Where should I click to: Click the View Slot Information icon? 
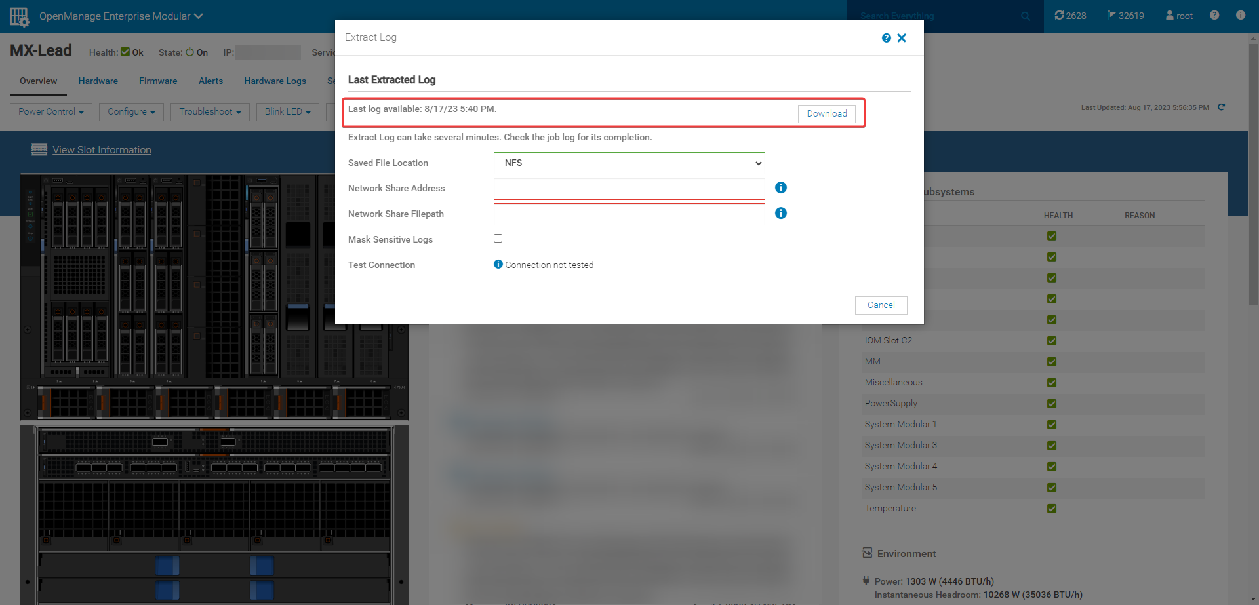tap(39, 149)
